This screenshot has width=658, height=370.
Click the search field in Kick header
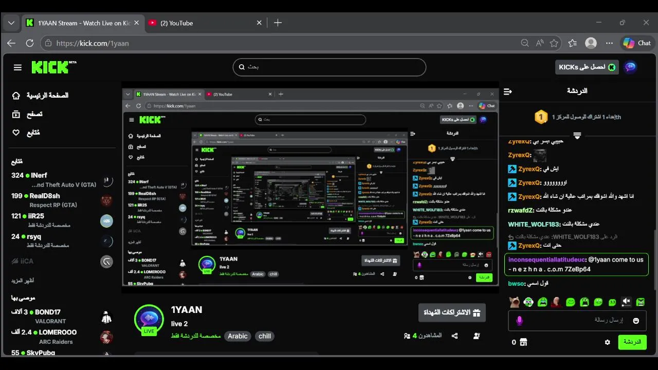point(330,67)
